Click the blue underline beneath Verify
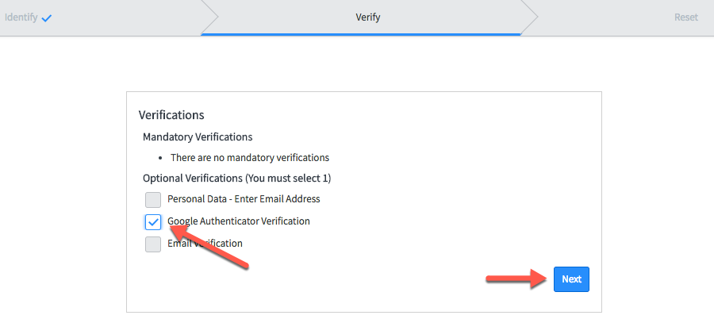The height and width of the screenshot is (319, 714). point(361,34)
